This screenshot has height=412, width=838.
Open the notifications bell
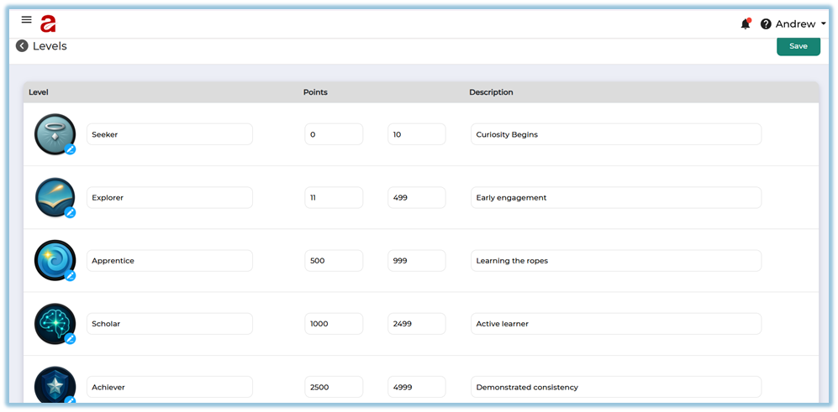[745, 24]
